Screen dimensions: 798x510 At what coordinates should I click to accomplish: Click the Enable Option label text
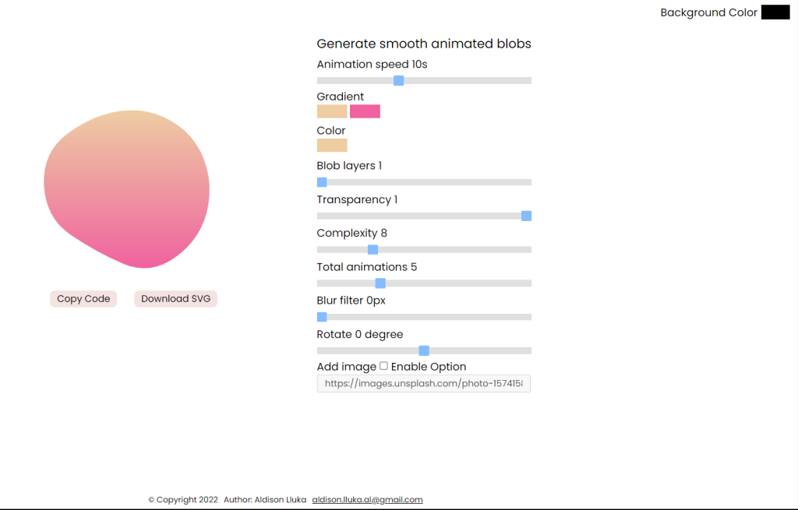[429, 367]
